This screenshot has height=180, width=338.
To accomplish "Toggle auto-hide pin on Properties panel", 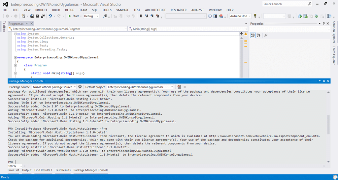I will tap(323, 24).
